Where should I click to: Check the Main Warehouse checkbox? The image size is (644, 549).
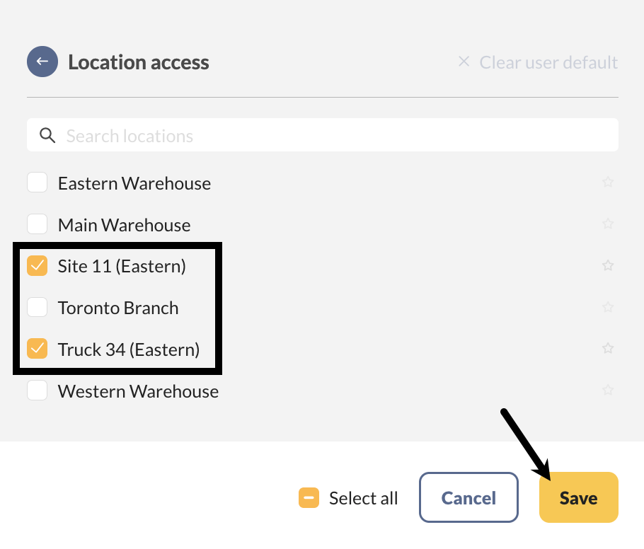click(x=38, y=225)
